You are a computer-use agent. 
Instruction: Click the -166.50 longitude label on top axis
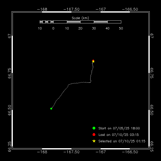click(x=130, y=9)
